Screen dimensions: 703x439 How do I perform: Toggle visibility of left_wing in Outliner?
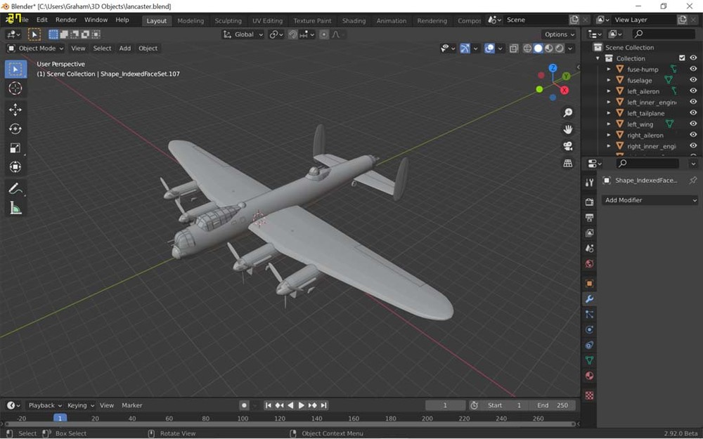point(693,124)
